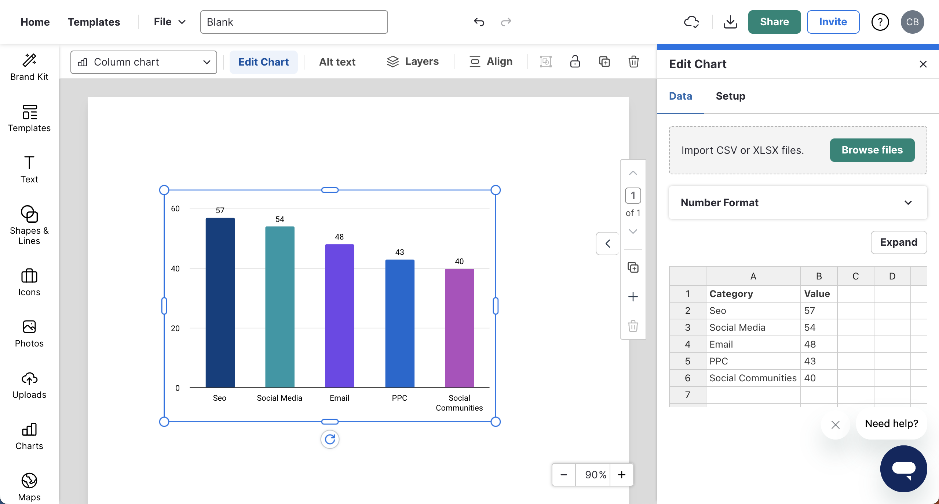Screen dimensions: 939x504
Task: Increase canvas zoom with the plus control
Action: point(622,475)
